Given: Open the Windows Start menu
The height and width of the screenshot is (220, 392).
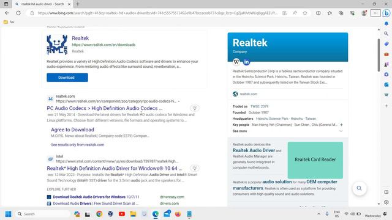Looking at the screenshot, I should pos(8,214).
